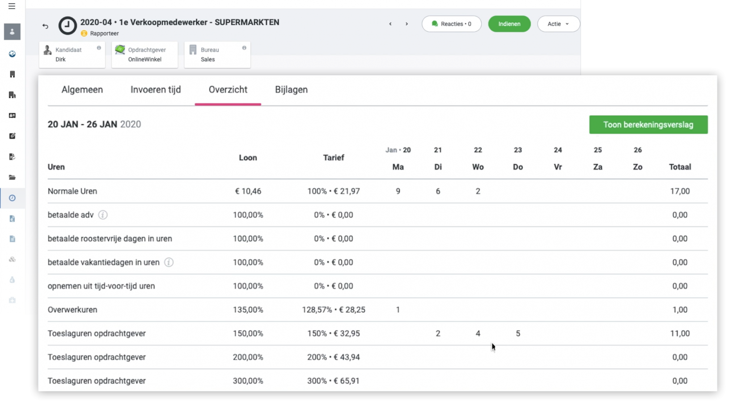Open the Actie dropdown menu
741x413 pixels.
pyautogui.click(x=558, y=24)
